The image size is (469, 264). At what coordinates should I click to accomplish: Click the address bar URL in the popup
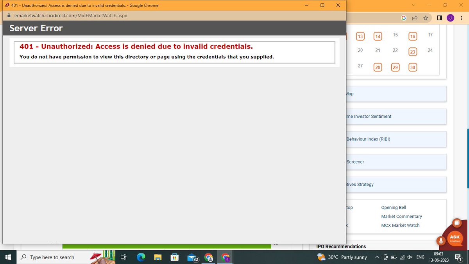pyautogui.click(x=71, y=16)
